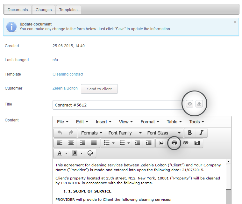Switch to the Templates tab
Image resolution: width=242 pixels, height=204 pixels.
point(68,10)
